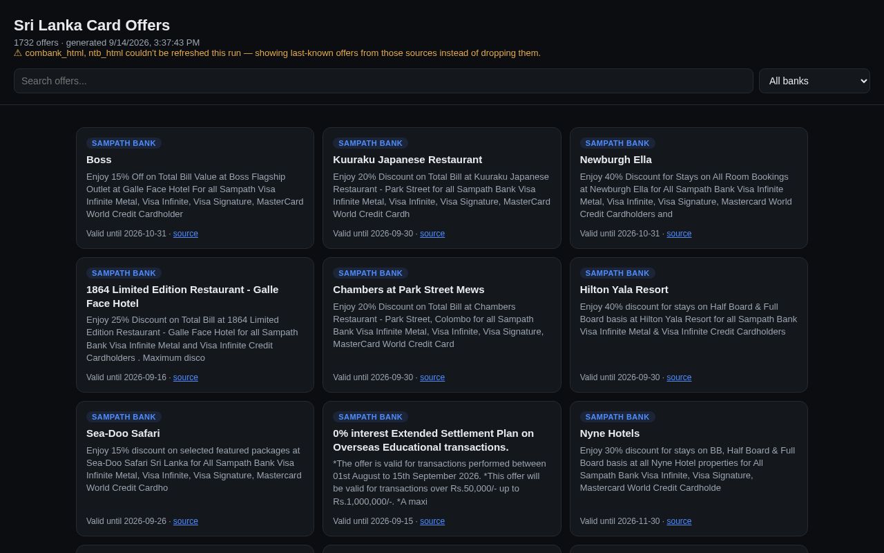Select "Valid until 2026-09-30" on Chambers card
884x553 pixels.
[373, 377]
